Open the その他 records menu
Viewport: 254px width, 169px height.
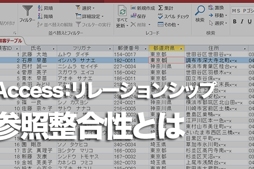(x=168, y=24)
